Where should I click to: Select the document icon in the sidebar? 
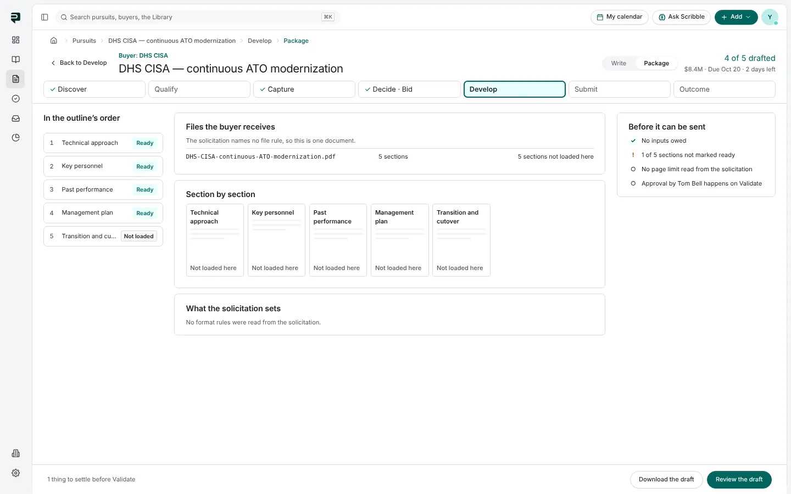pyautogui.click(x=15, y=79)
